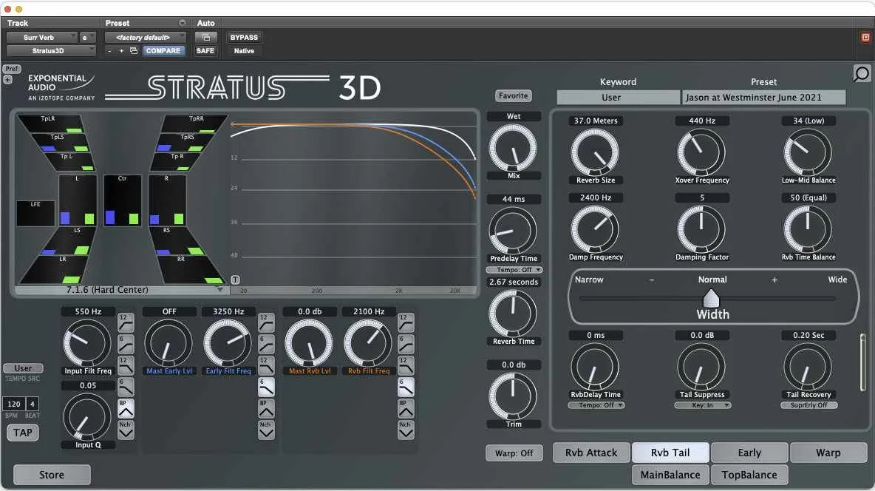Select the Rvb filter 6 dB low-pass shape

[406, 387]
